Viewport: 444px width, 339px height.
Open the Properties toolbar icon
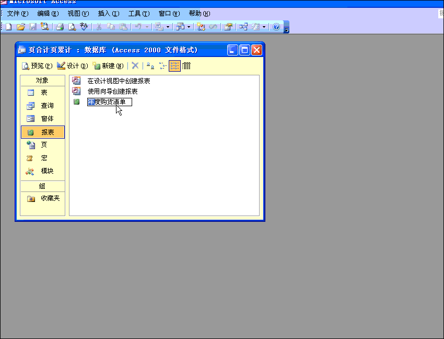(228, 27)
